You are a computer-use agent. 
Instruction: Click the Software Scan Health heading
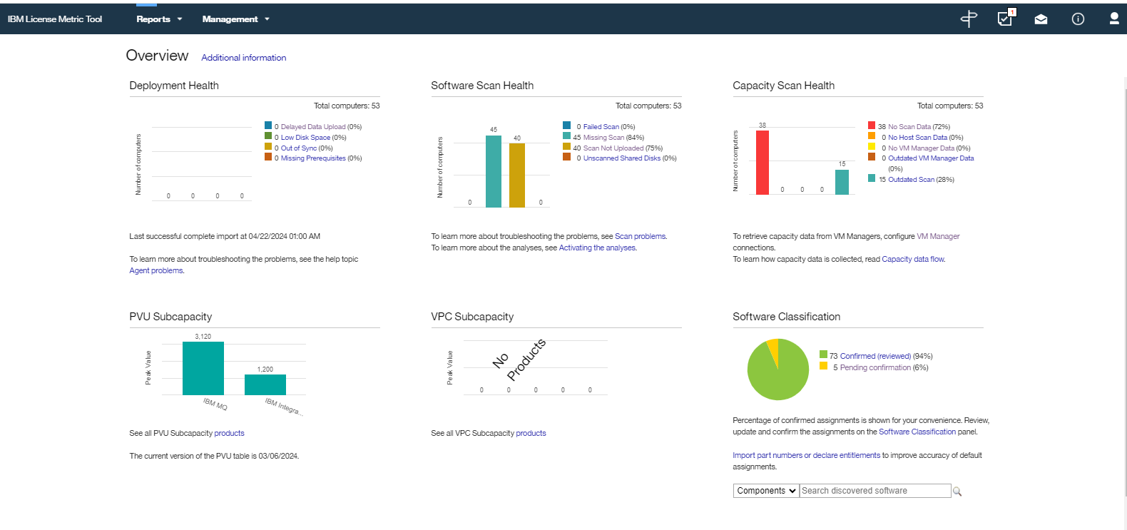point(482,86)
